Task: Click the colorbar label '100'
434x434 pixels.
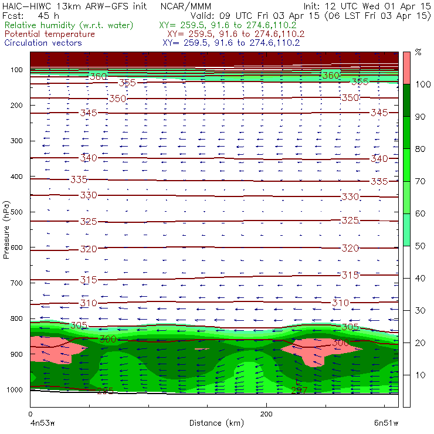Action: (423, 84)
